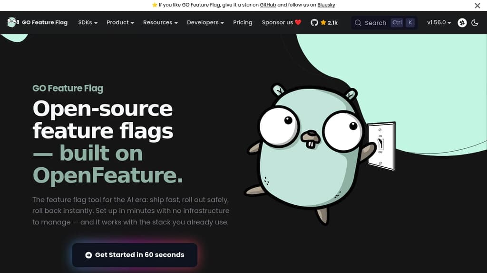Click the 'built on OpenFeature.' heading text
This screenshot has height=273, width=487.
108,164
